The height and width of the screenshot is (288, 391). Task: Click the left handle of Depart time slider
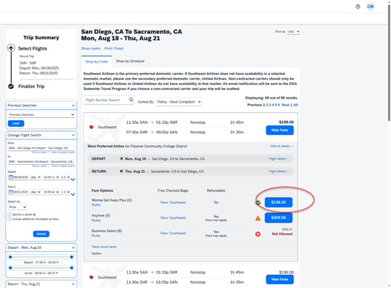[x=10, y=257]
